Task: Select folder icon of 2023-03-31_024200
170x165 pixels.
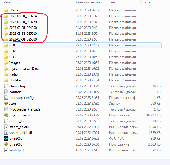Action: pos(6,27)
